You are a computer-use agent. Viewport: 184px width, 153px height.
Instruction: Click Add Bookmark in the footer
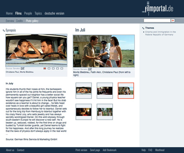[110, 150]
